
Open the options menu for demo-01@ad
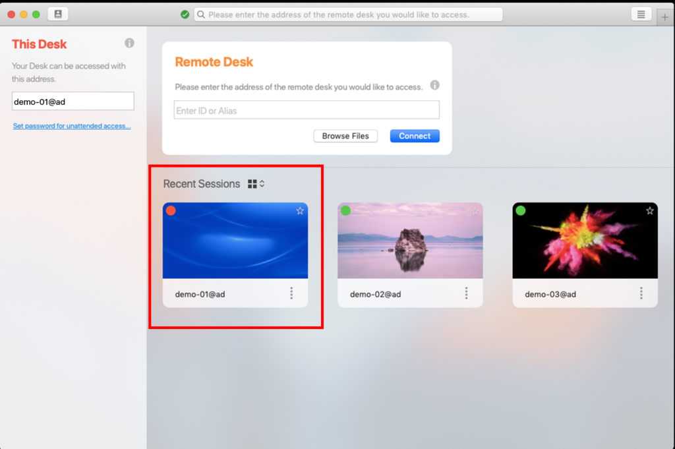[291, 293]
